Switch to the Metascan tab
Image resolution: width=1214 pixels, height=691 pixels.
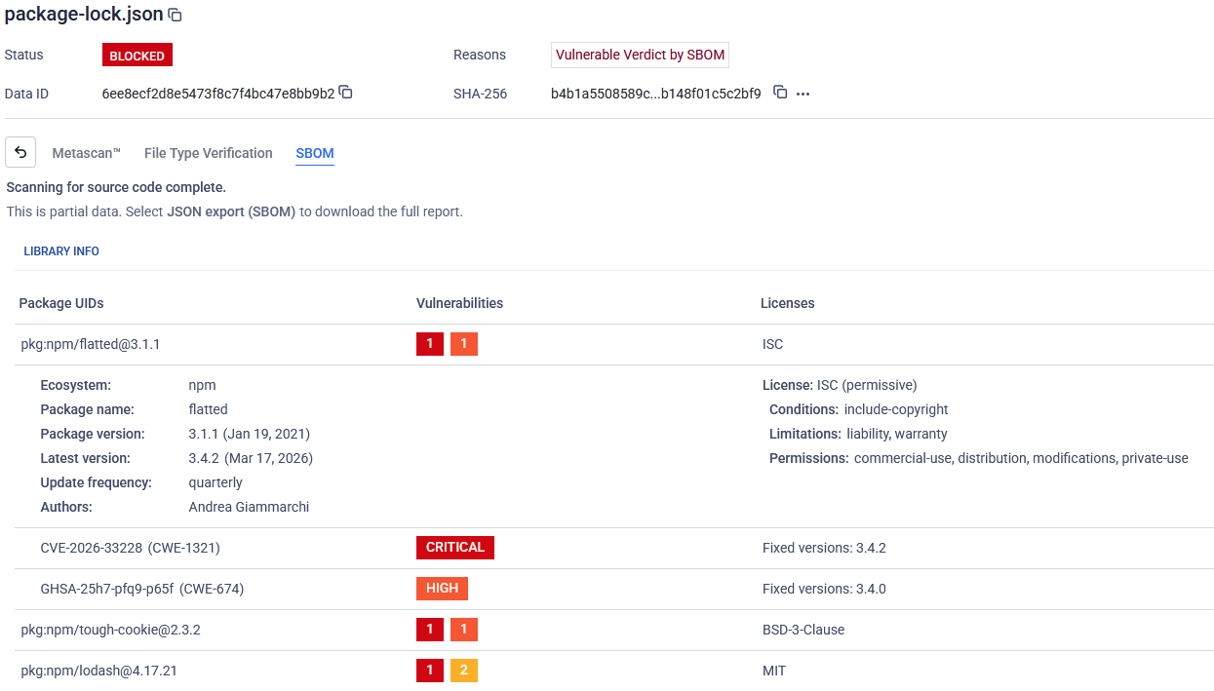[86, 153]
